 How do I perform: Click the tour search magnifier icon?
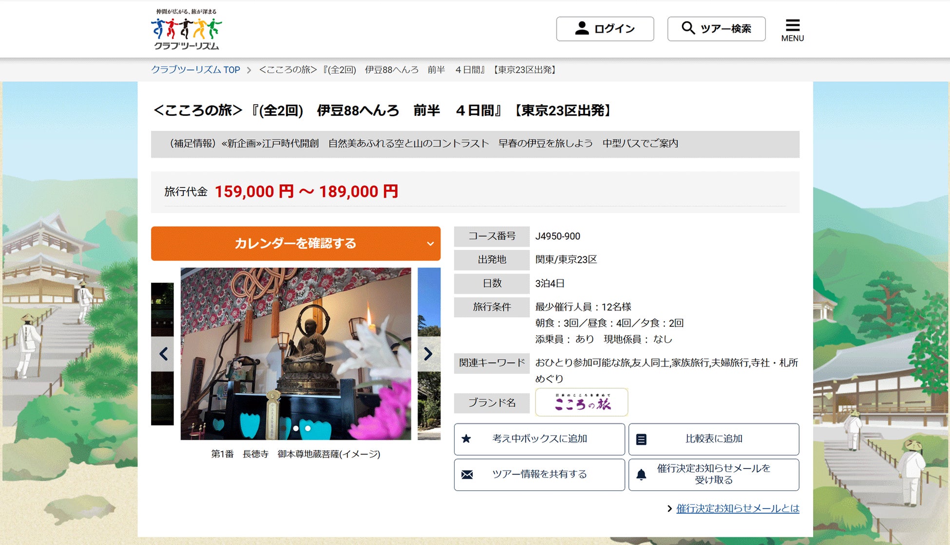click(x=688, y=28)
